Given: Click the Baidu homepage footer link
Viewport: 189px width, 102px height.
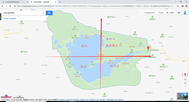Looking at the screenshot, I should (x=62, y=100).
